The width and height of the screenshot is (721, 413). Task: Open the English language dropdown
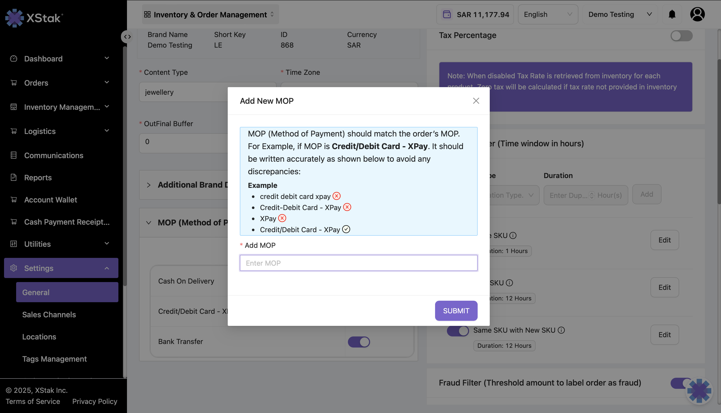(548, 14)
